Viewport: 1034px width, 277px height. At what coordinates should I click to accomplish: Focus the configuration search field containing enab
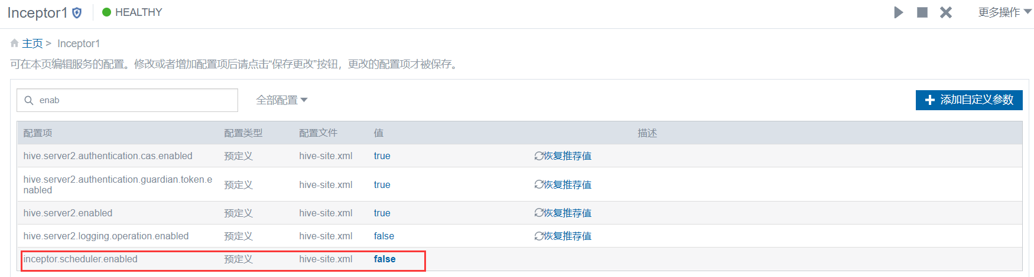[x=127, y=100]
